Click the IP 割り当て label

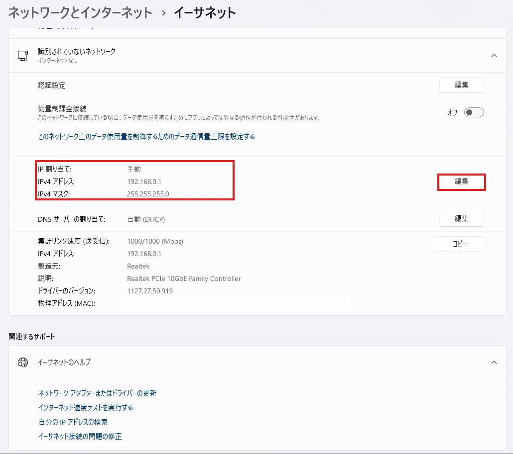pos(54,169)
